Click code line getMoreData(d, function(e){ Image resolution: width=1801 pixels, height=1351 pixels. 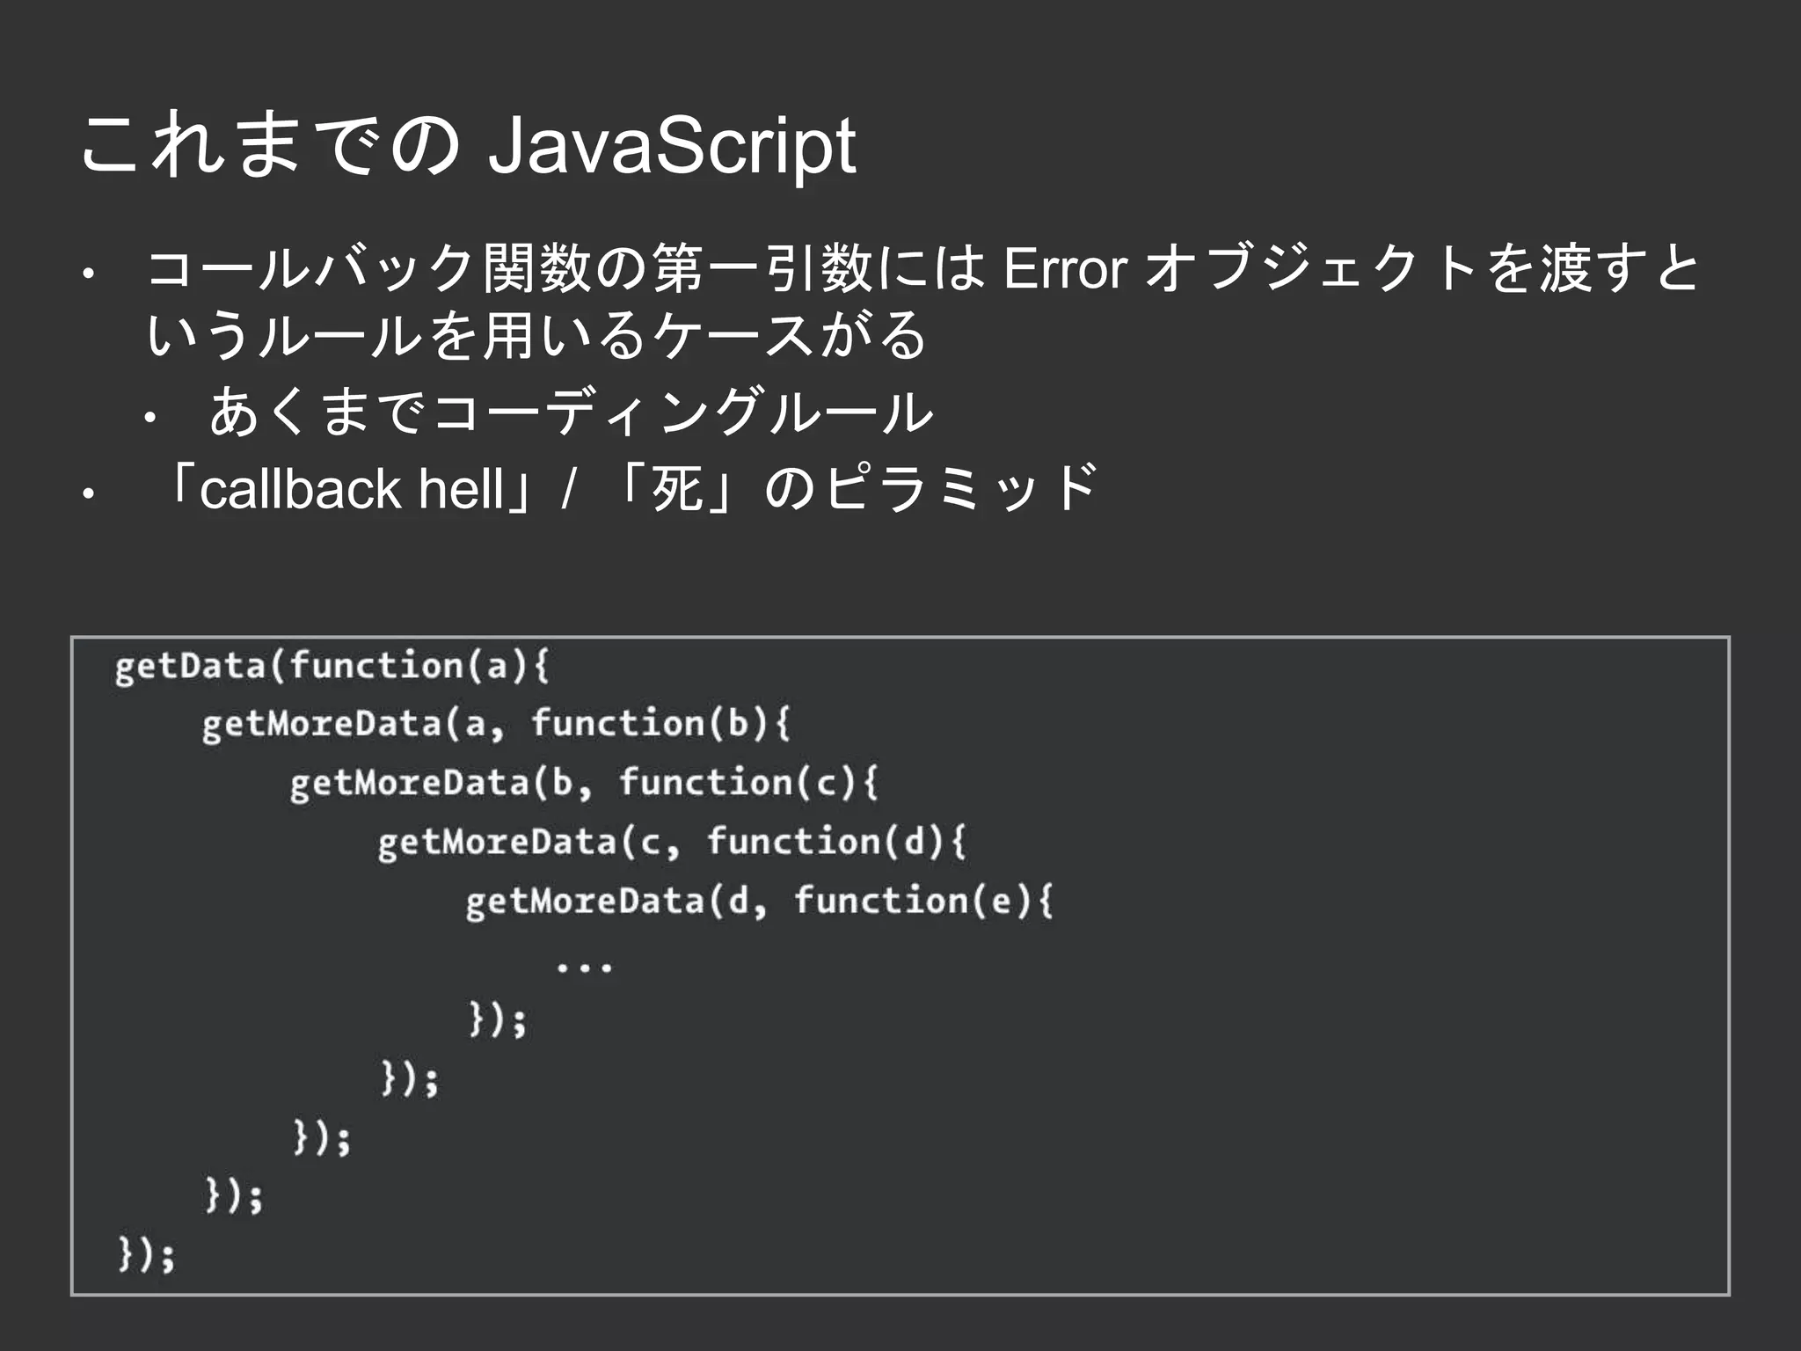(760, 902)
